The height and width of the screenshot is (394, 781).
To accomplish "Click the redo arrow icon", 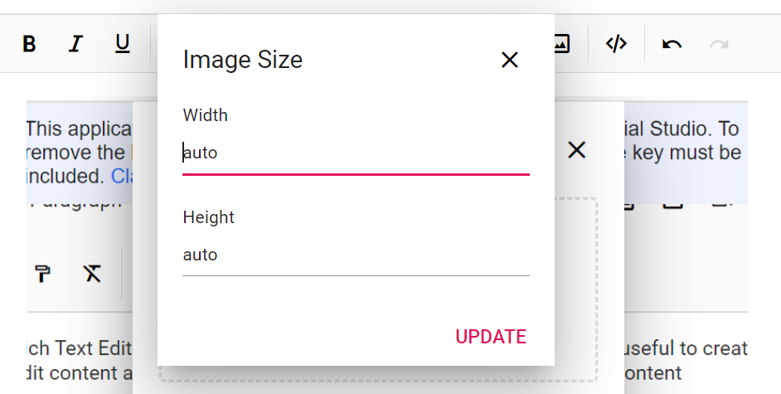I will tap(718, 44).
